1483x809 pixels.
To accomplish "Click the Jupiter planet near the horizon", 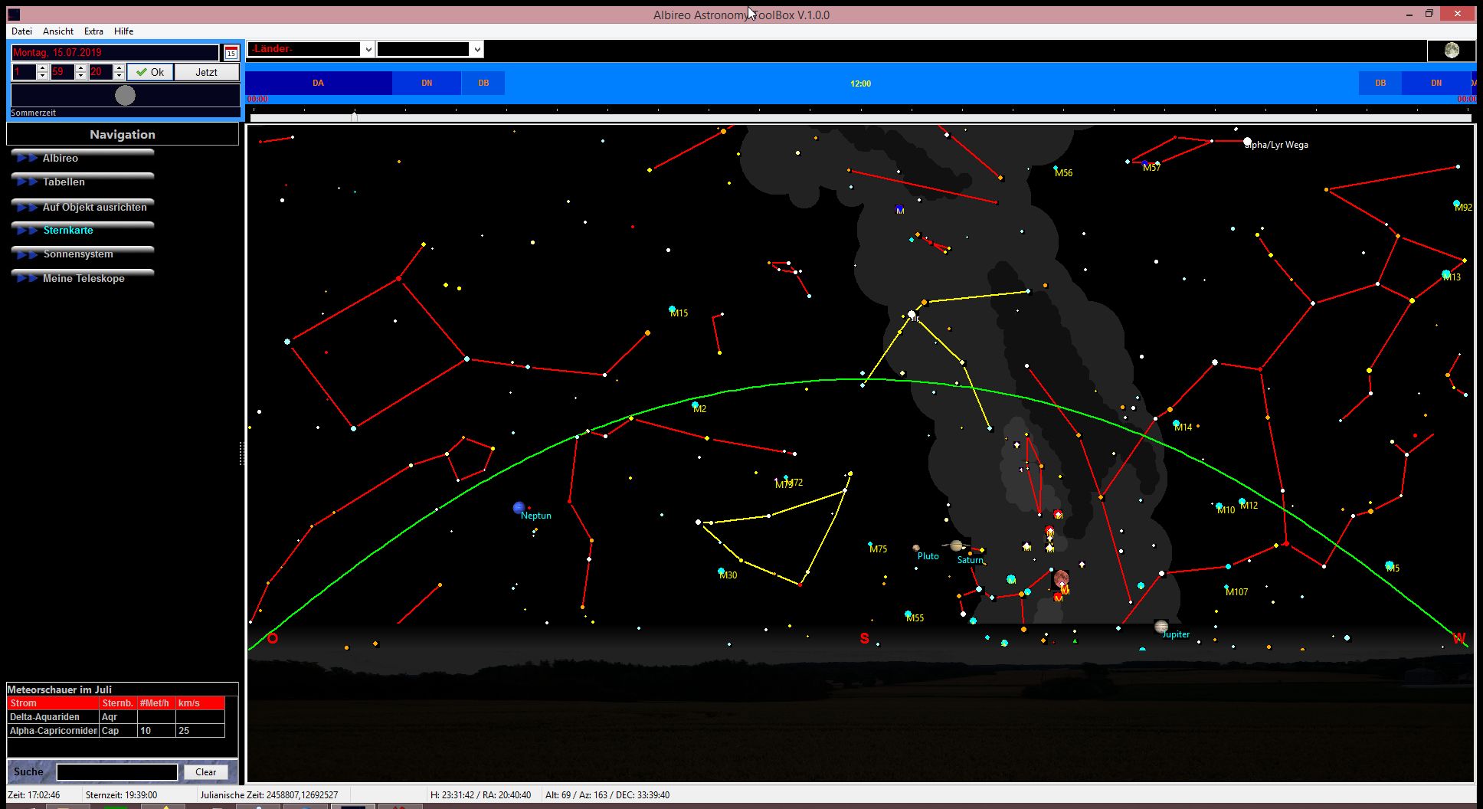I will (1161, 627).
